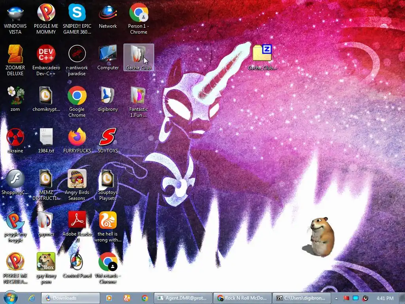Switch to the Downloads taskbar window
Viewport: 405px width, 304px height.
pyautogui.click(x=70, y=298)
